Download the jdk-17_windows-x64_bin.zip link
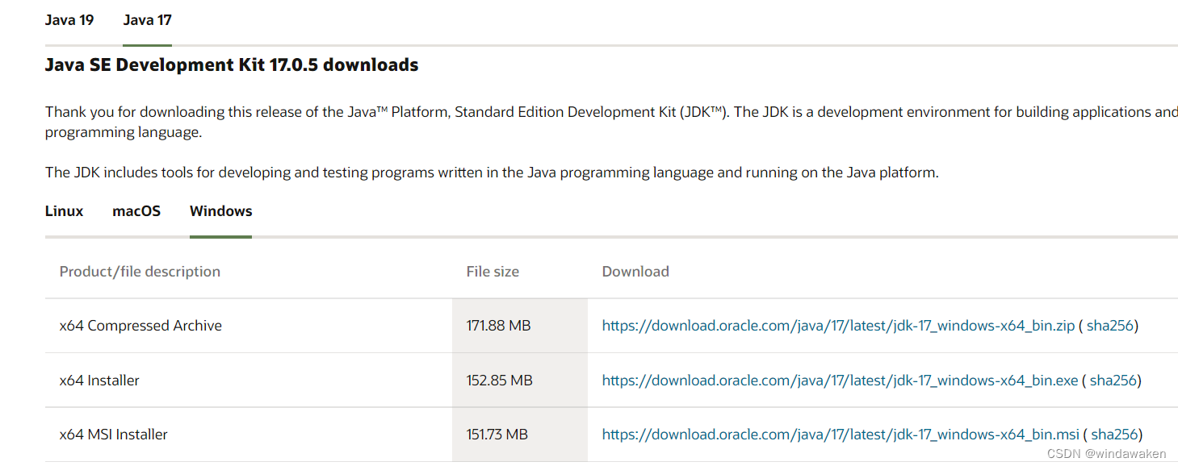Viewport: 1178px width, 466px height. 839,326
